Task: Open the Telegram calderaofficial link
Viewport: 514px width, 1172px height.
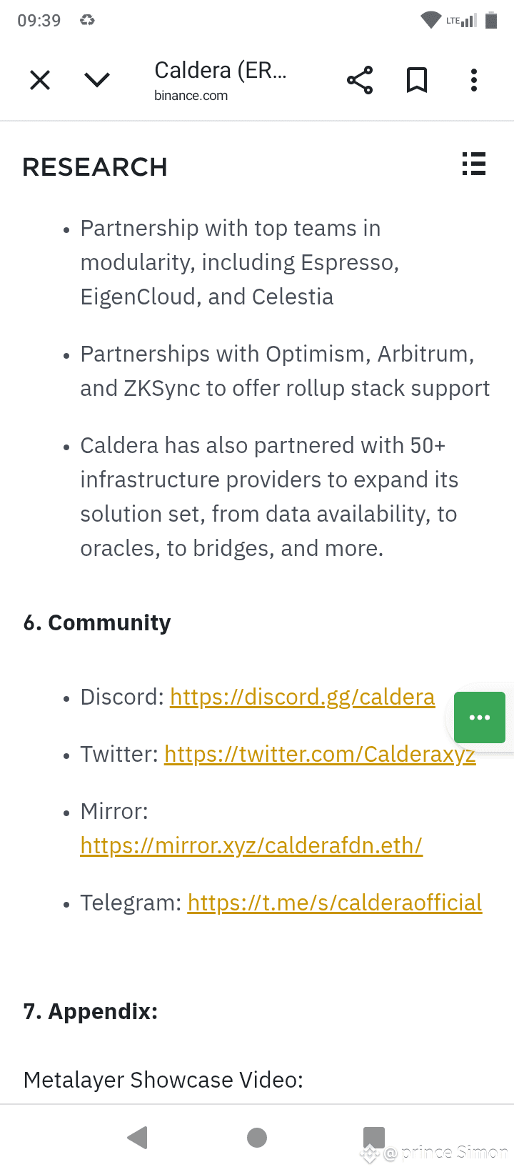Action: (335, 903)
